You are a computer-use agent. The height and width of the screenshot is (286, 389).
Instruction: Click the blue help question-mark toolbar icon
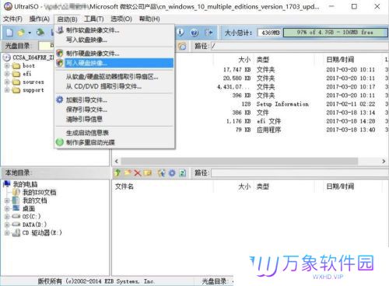tap(194, 33)
